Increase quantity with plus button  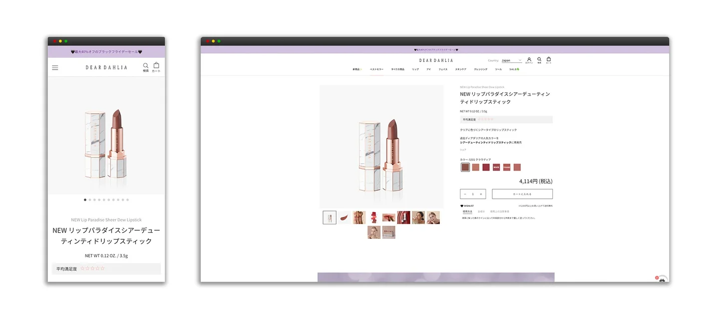(x=481, y=194)
